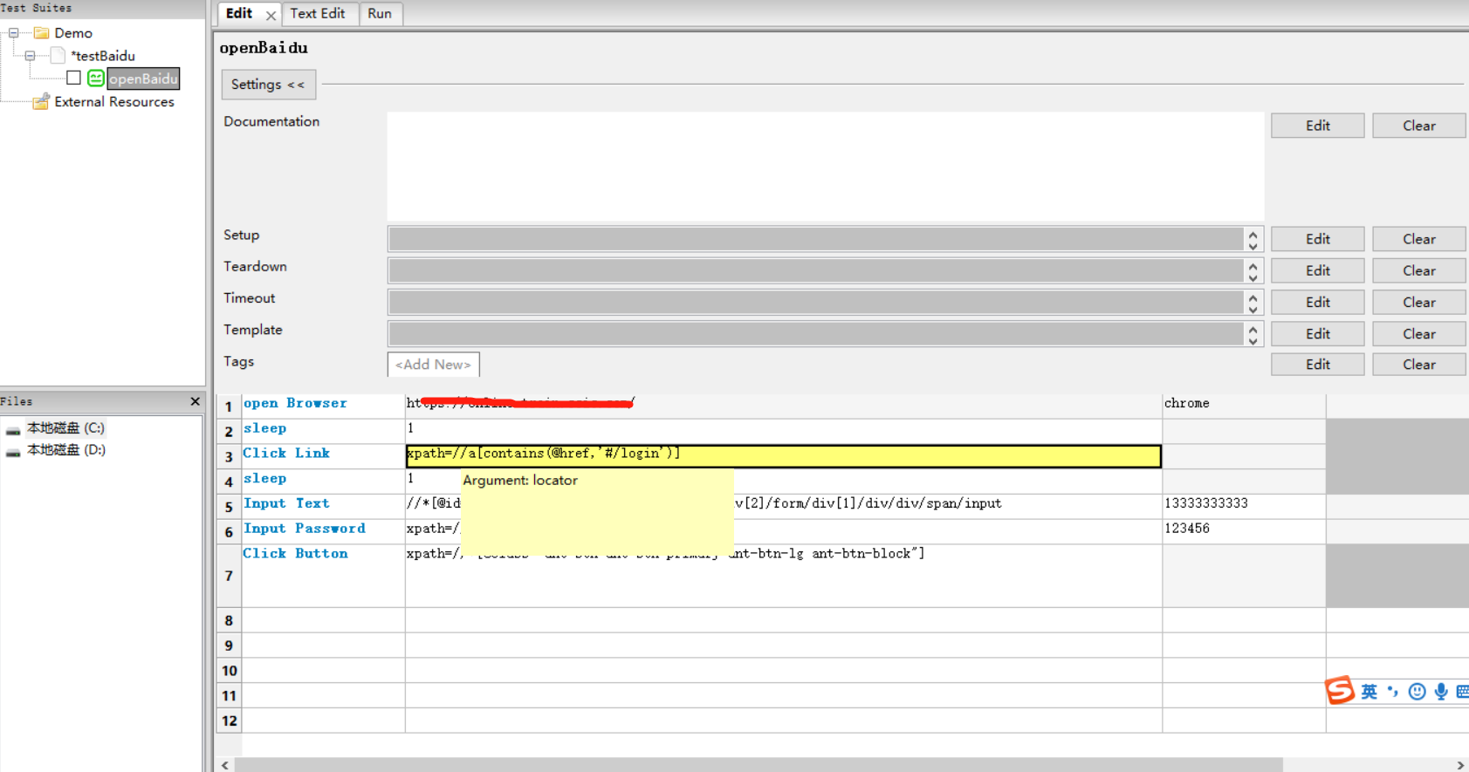Viewport: 1469px width, 772px height.
Task: Click the testBaidu file icon
Action: [58, 56]
